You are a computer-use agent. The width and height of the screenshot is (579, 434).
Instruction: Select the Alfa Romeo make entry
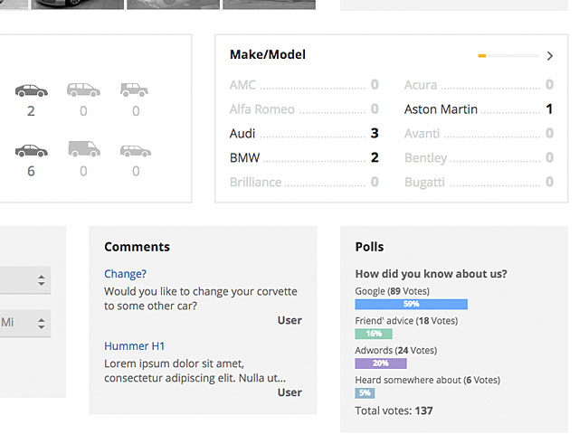[304, 108]
